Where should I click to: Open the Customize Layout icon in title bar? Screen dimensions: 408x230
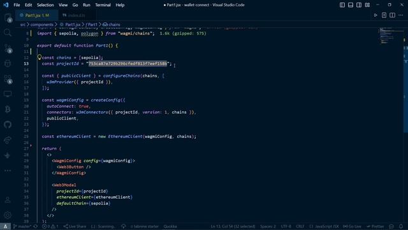pos(367,5)
